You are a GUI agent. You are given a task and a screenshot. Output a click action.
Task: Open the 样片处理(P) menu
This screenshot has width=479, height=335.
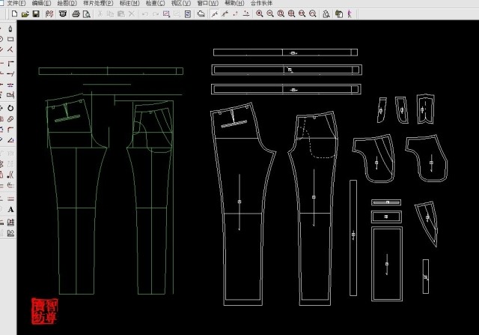pyautogui.click(x=99, y=4)
